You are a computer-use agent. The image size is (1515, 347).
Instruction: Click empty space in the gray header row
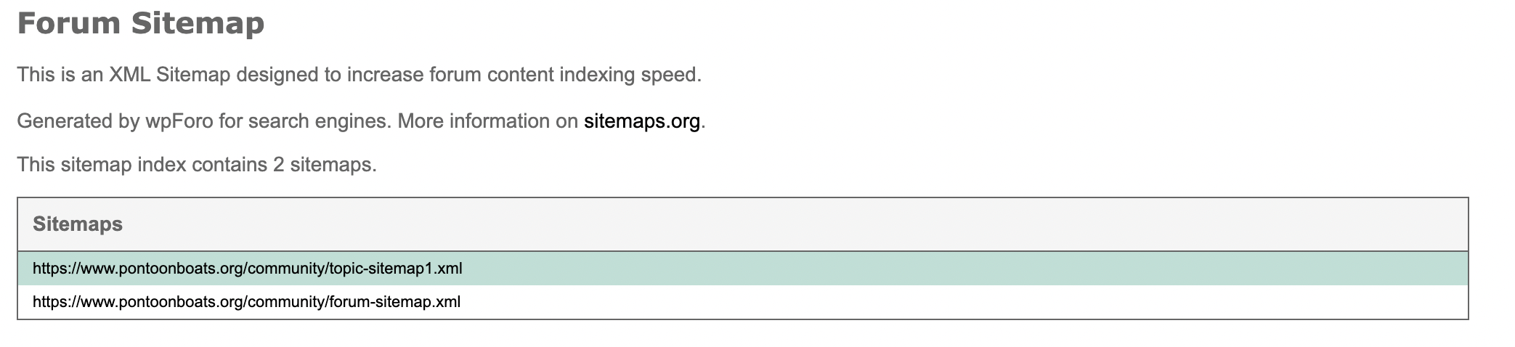(799, 224)
